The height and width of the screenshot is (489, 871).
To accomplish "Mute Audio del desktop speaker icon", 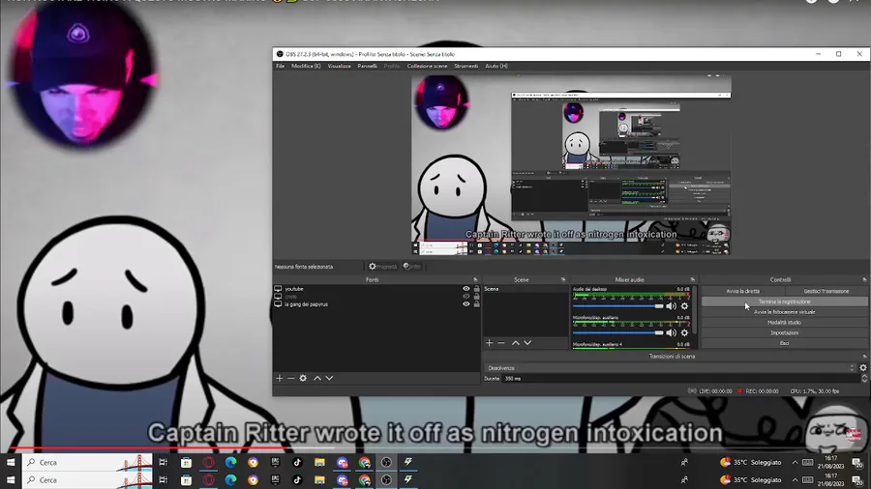I will click(x=671, y=306).
